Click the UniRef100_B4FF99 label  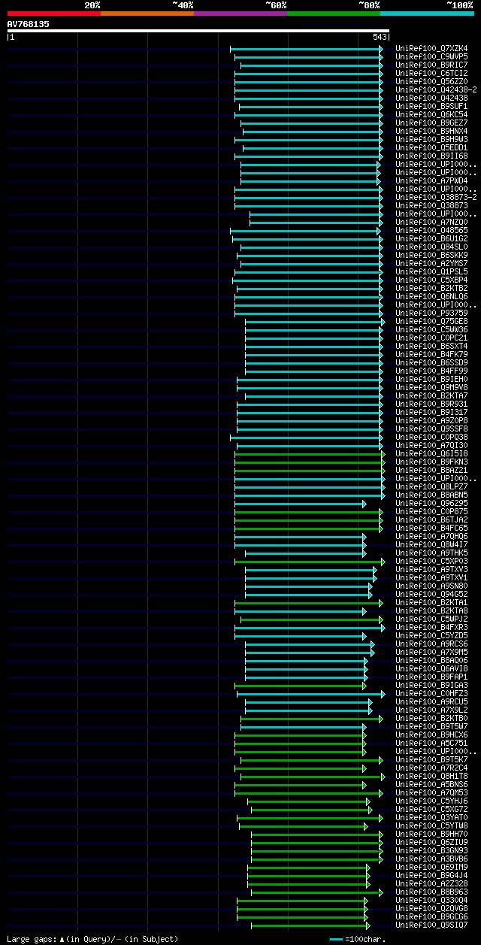[431, 371]
